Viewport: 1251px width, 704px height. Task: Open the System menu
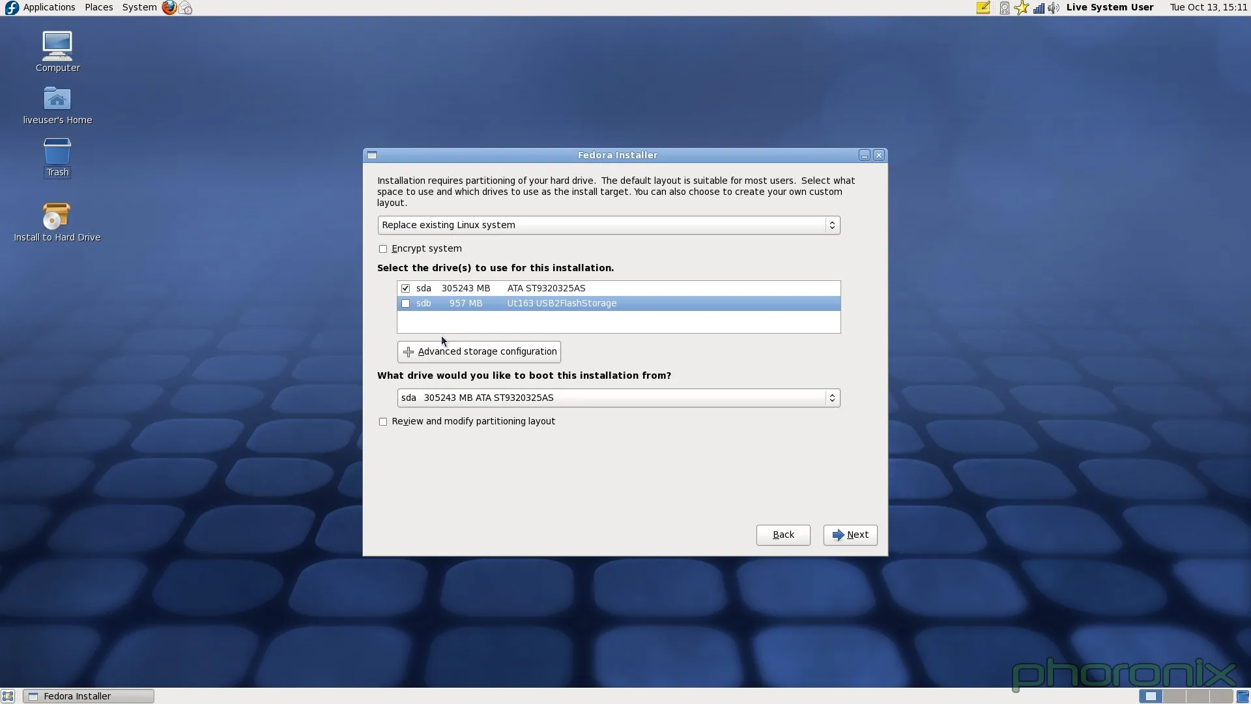pyautogui.click(x=139, y=7)
